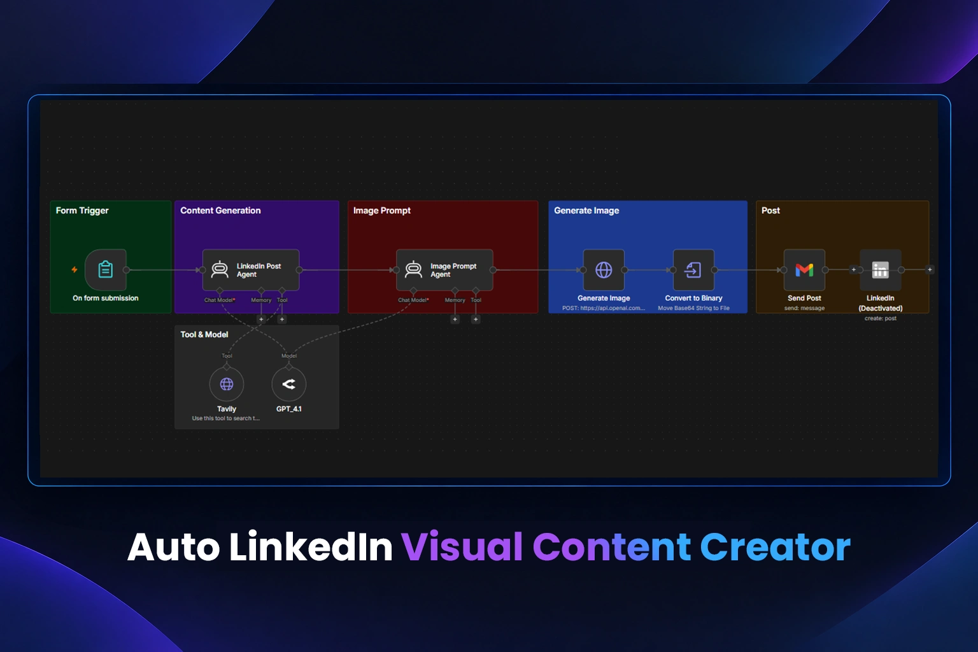Select the Tool & Model sticky note title
978x652 pixels.
pyautogui.click(x=204, y=335)
